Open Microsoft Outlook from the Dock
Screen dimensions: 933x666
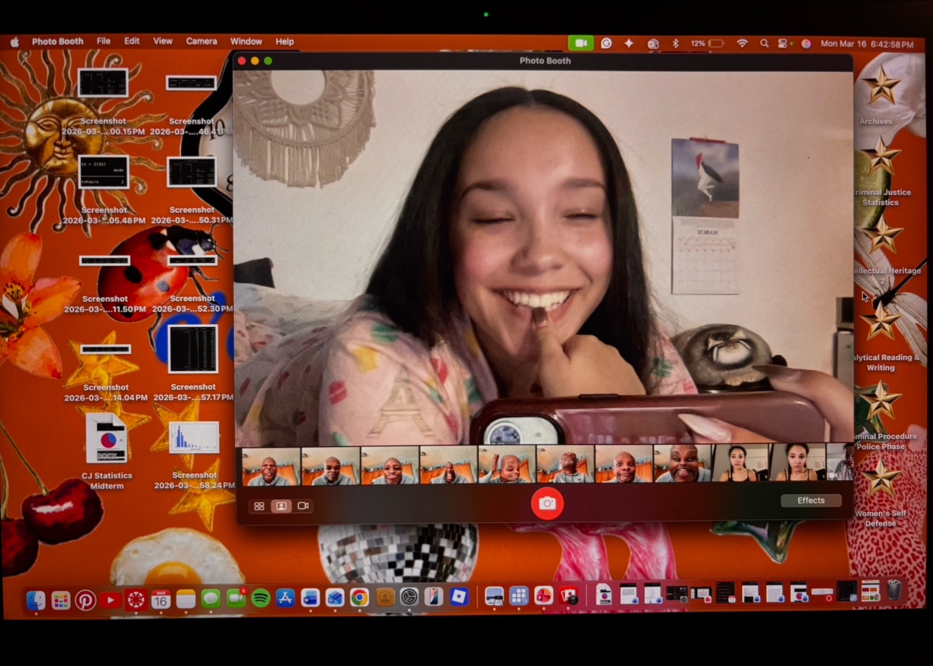335,598
